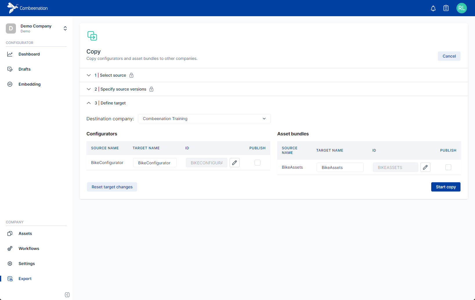This screenshot has height=300, width=475.
Task: Open Workflows in the sidebar
Action: (29, 249)
